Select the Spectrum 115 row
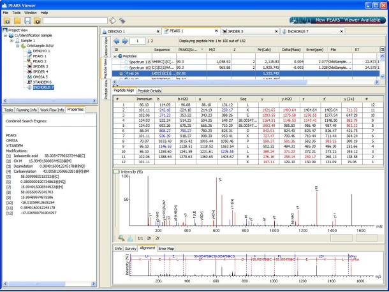Image resolution: width=389 pixels, height=292 pixels. pos(246,62)
